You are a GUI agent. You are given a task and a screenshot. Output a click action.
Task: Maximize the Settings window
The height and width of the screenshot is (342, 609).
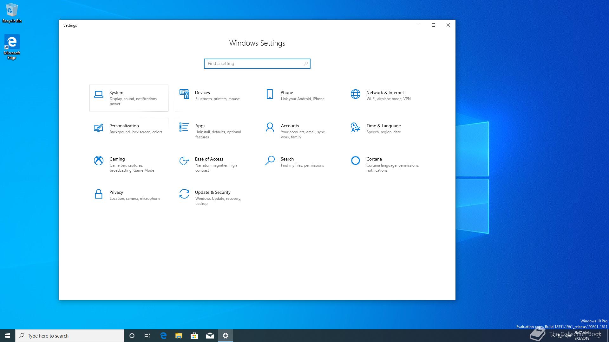click(x=434, y=25)
